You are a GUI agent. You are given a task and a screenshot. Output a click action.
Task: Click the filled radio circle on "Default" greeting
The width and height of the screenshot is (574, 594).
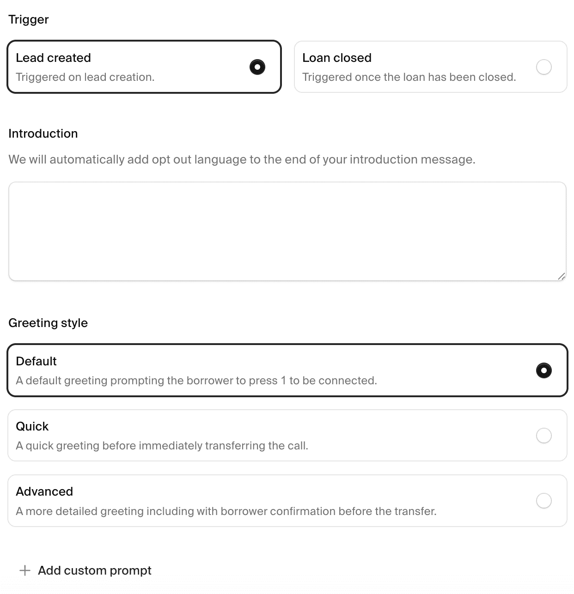click(544, 370)
